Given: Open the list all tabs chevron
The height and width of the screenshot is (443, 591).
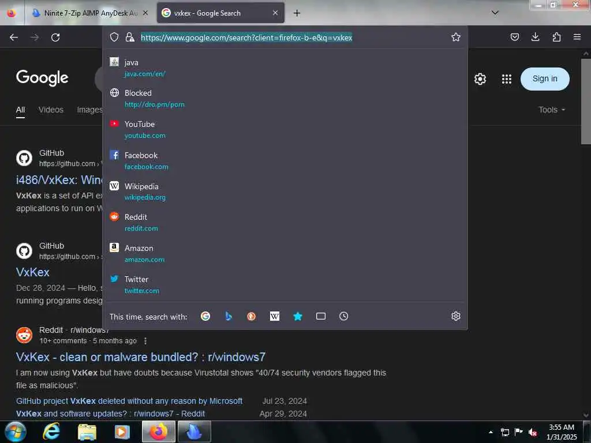Looking at the screenshot, I should (x=495, y=13).
